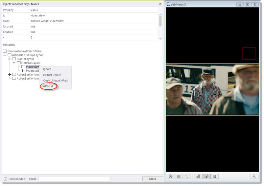
Task: Select Copy Unique XPath menu option
Action: coord(56,81)
